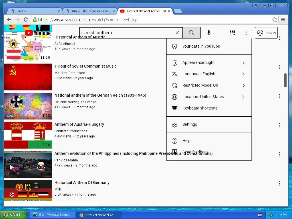This screenshot has height=219, width=292.
Task: Visit the SchliefenProductions channel
Action: click(x=71, y=131)
